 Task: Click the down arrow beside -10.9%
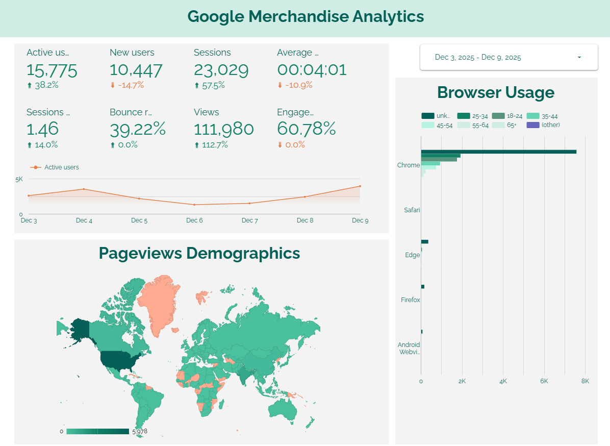279,85
